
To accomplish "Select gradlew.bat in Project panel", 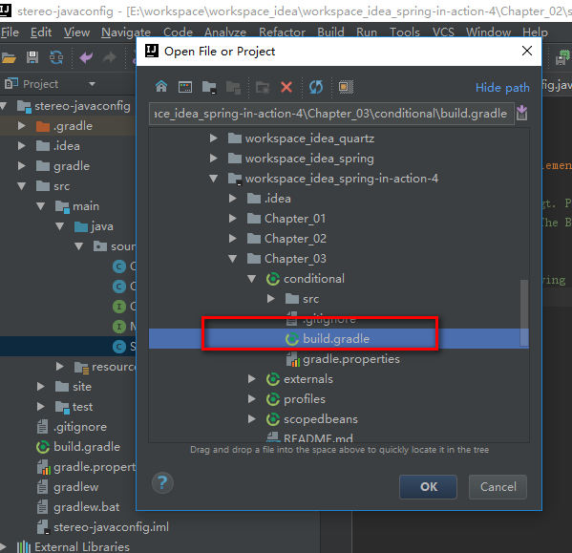I will (87, 507).
